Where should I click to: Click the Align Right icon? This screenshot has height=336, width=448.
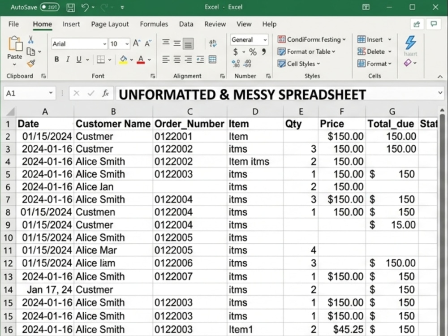(188, 60)
